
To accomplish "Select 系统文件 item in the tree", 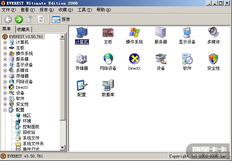I will [27, 138].
